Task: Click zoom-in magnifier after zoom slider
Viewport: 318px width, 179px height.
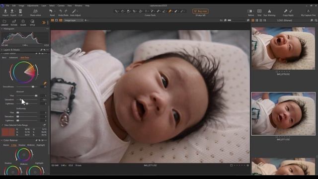Action: coord(248,20)
